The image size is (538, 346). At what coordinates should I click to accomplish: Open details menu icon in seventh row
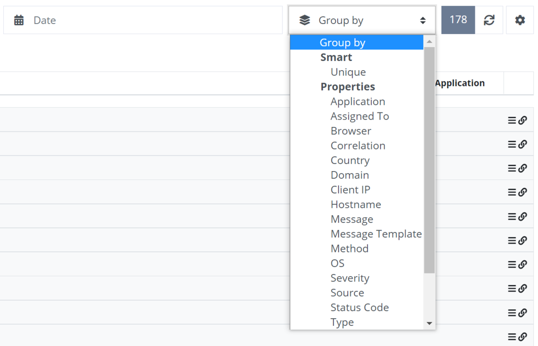512,265
